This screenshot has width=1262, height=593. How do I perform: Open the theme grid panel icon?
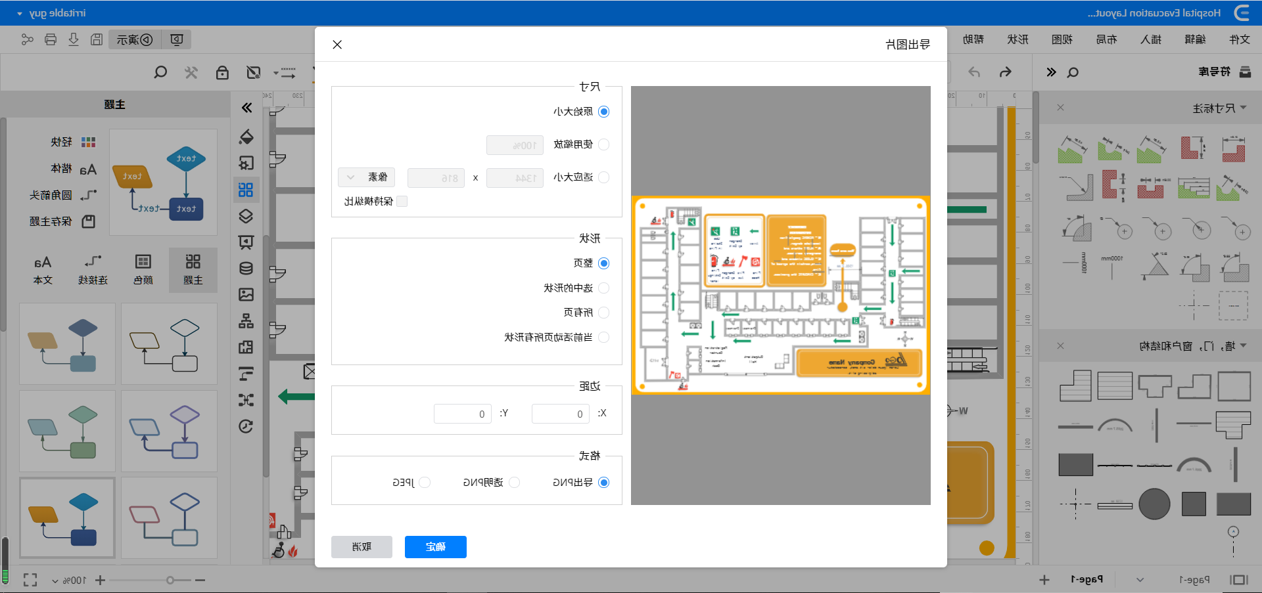[x=246, y=190]
